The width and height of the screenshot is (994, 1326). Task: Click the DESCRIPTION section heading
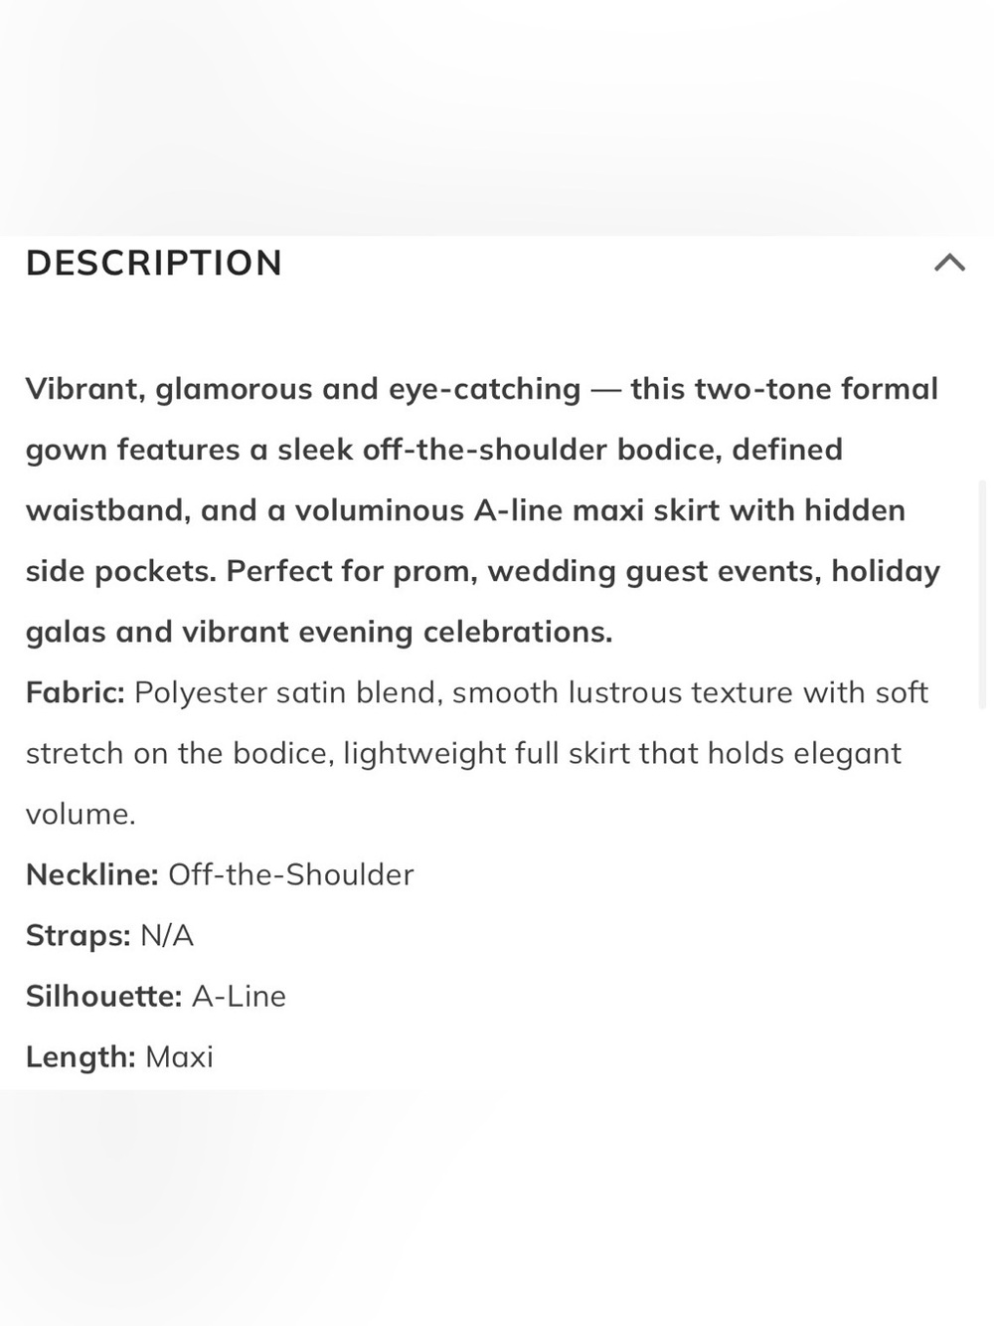point(154,263)
